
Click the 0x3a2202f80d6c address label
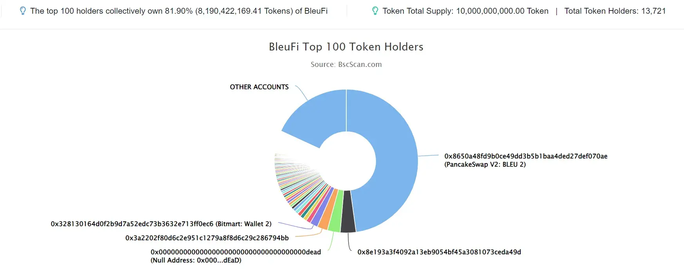207,238
